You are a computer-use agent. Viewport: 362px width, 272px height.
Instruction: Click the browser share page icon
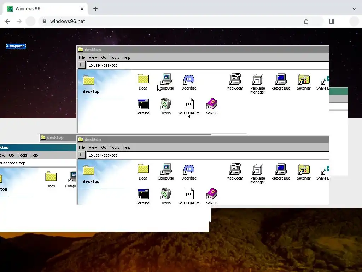pos(306,21)
